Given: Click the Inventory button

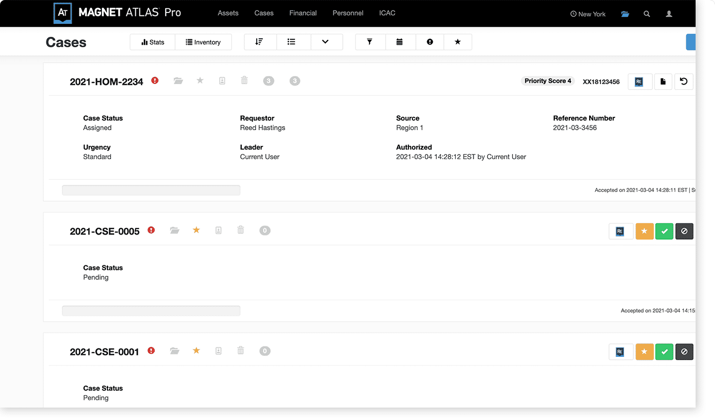Looking at the screenshot, I should pos(203,42).
